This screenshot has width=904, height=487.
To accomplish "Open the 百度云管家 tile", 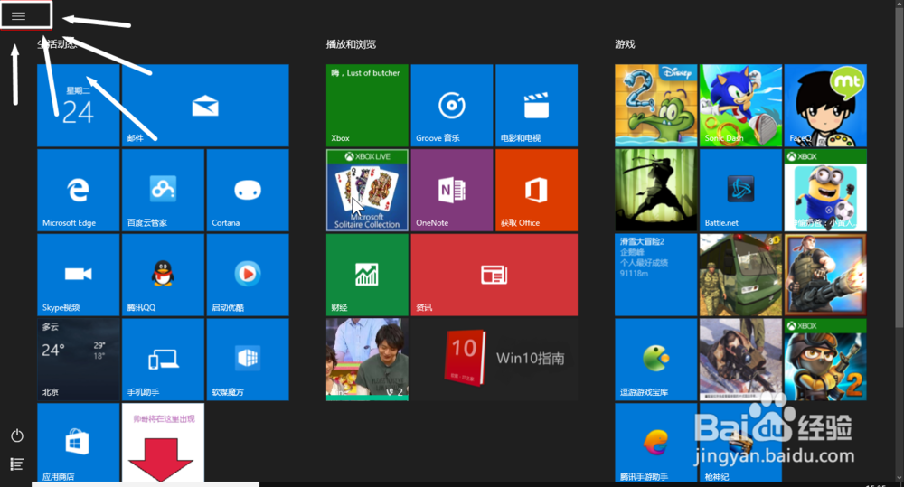I will point(163,190).
